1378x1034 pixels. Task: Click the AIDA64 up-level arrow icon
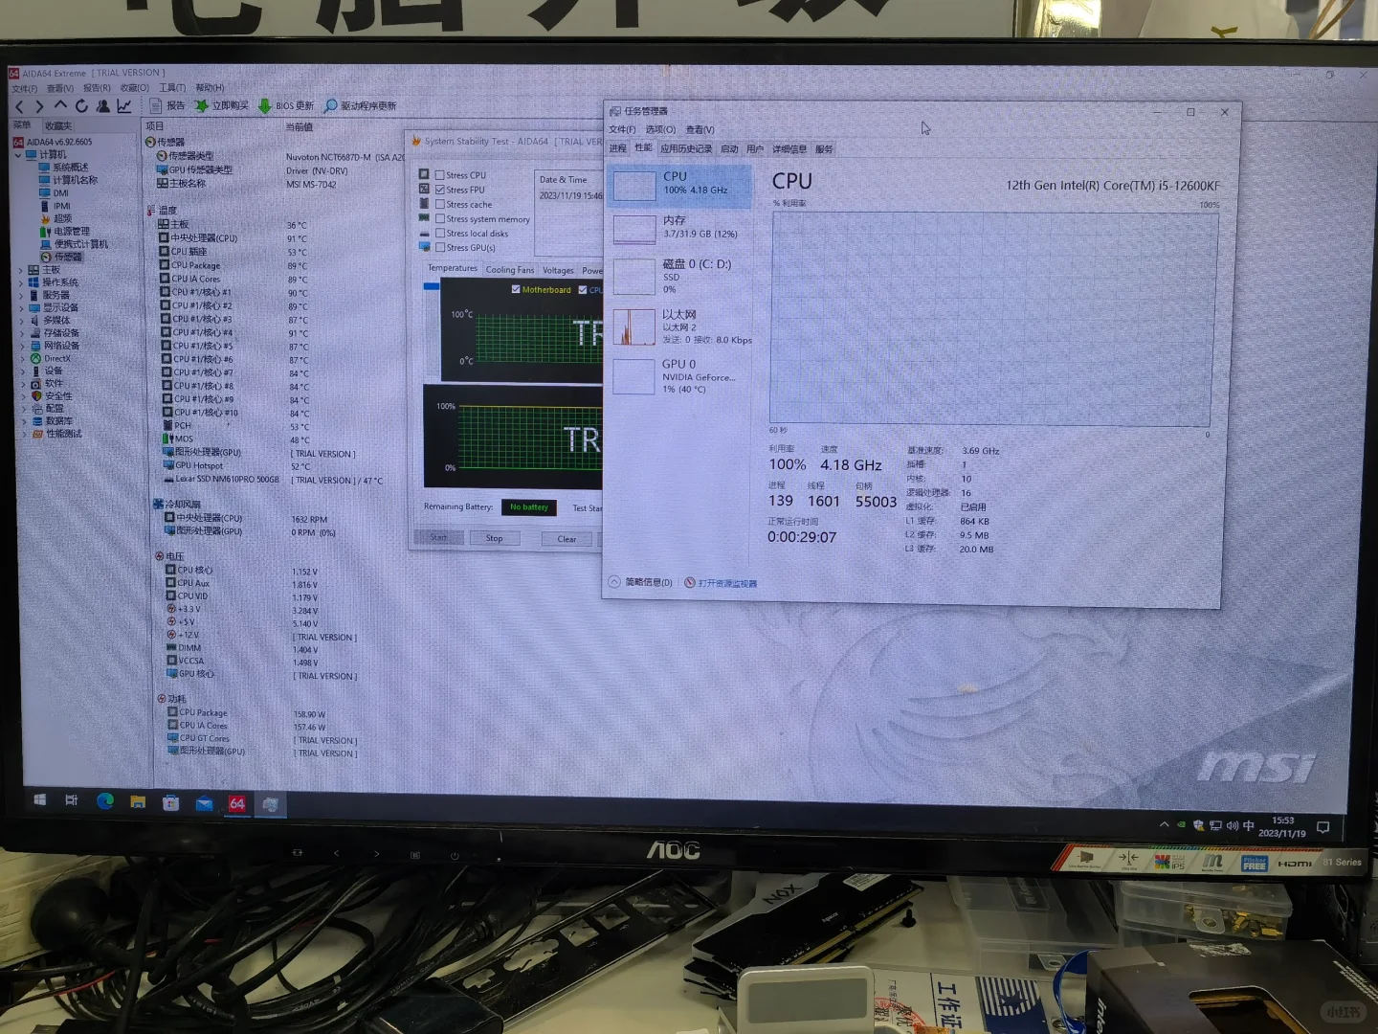(60, 105)
